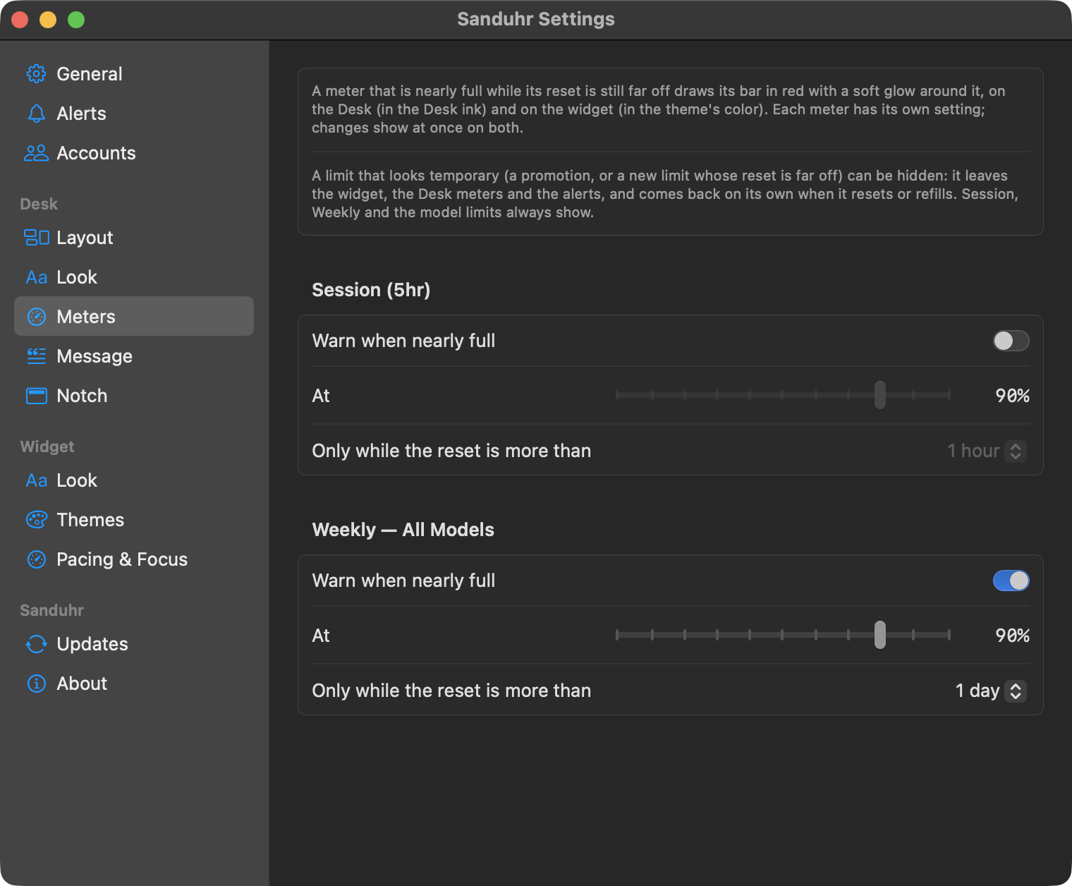Click the Notch window icon

pos(36,396)
